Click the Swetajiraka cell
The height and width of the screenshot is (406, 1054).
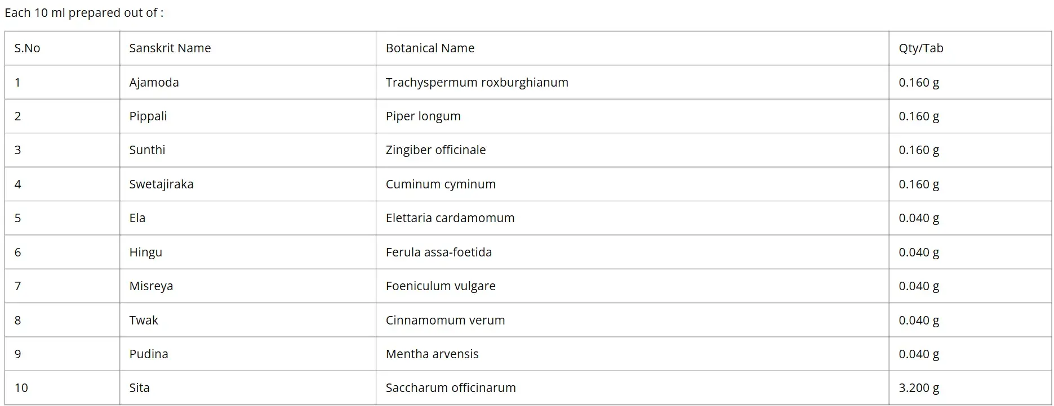pos(247,184)
